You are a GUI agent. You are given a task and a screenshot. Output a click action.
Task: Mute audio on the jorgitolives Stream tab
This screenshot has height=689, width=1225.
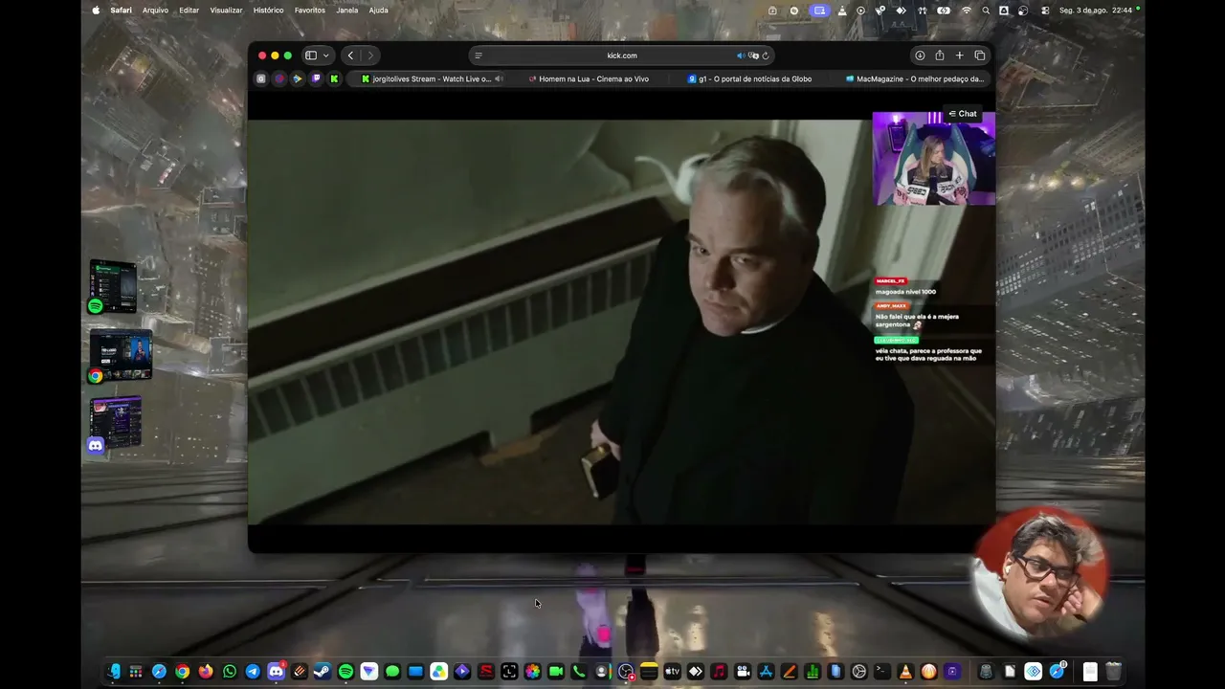(499, 78)
